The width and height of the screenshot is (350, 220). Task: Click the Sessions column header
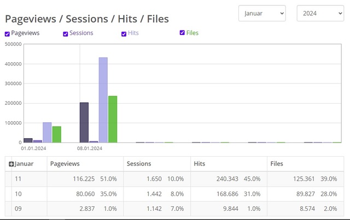pos(138,163)
